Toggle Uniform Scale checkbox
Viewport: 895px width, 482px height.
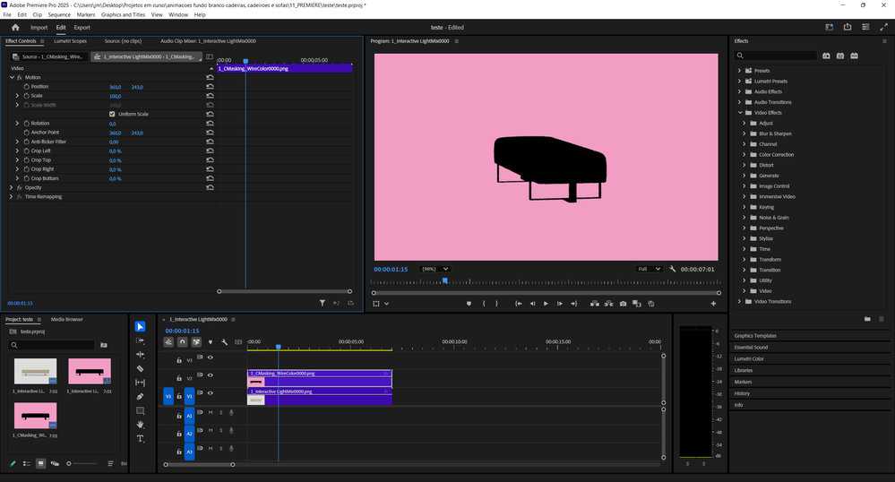[x=112, y=114]
